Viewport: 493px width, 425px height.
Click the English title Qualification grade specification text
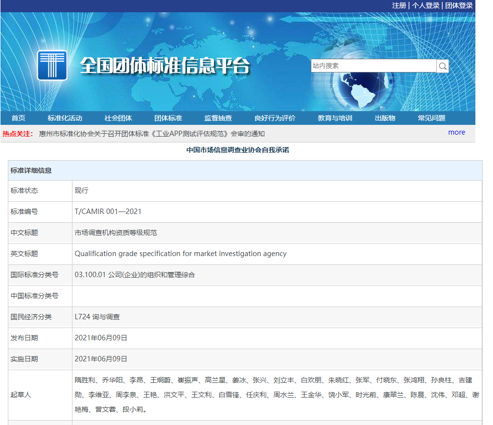tap(181, 254)
